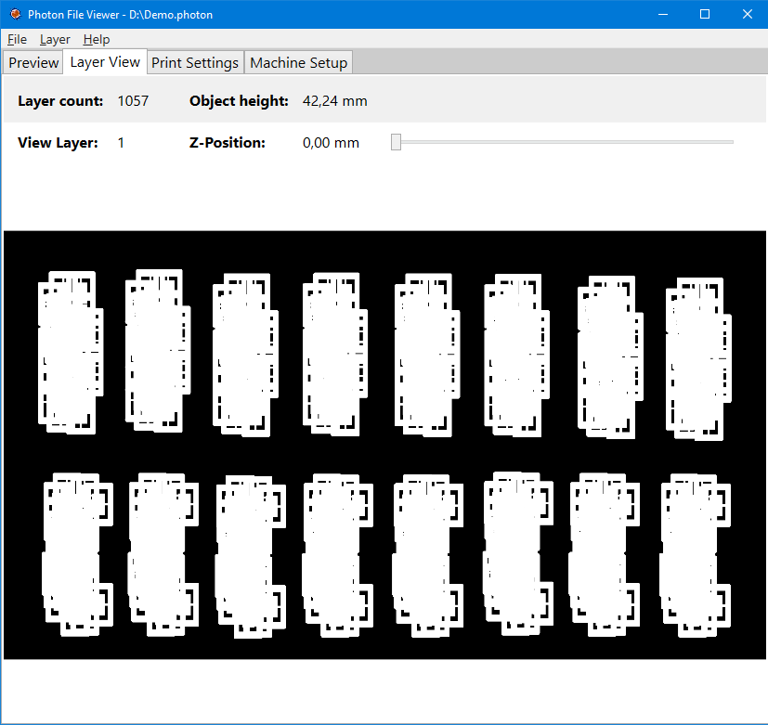
Task: Go to the Machine Setup tab
Action: click(298, 63)
